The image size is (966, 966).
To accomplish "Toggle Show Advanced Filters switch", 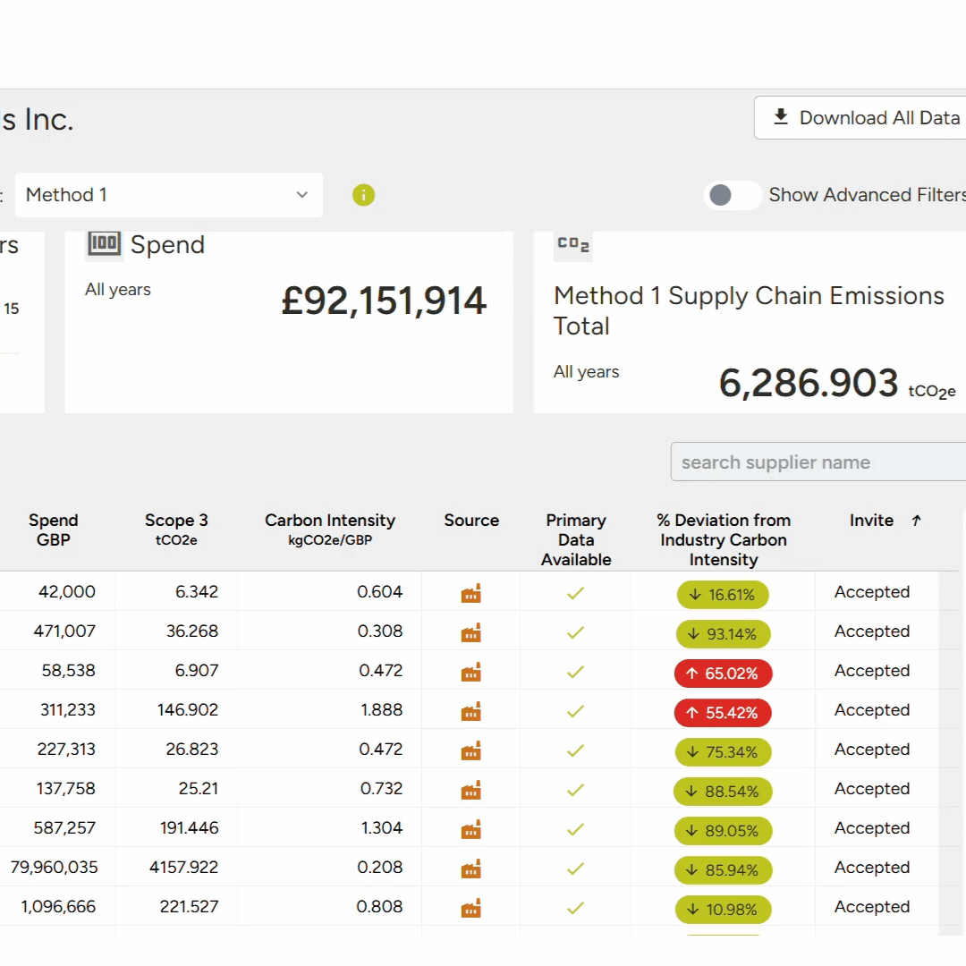I will (x=733, y=195).
